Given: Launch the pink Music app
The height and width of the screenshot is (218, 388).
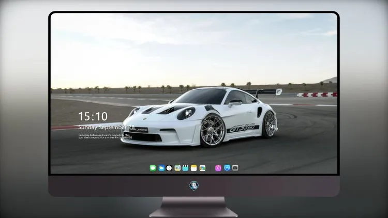Looking at the screenshot, I should point(218,168).
